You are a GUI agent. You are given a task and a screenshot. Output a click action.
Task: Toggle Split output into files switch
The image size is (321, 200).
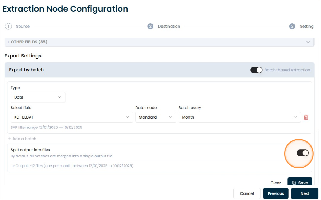tap(302, 153)
